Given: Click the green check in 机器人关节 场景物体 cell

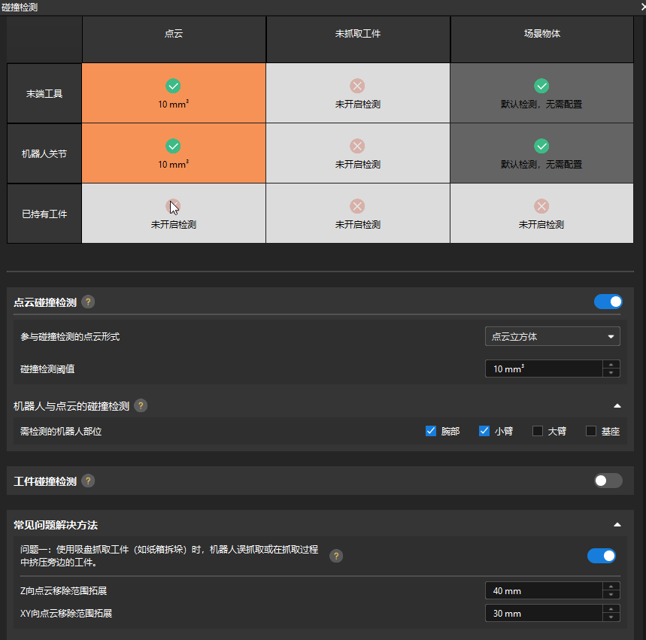Looking at the screenshot, I should coord(541,145).
